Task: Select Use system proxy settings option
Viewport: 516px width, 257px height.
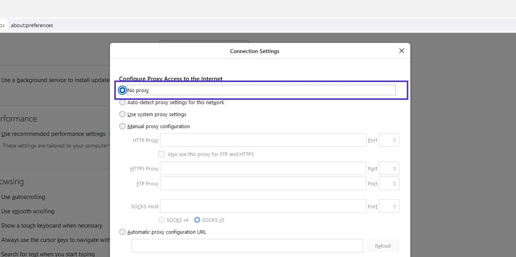Action: tap(122, 115)
